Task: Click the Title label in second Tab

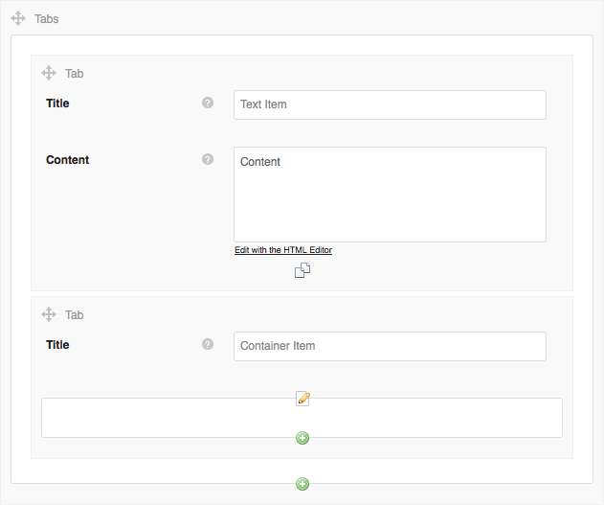Action: [57, 345]
